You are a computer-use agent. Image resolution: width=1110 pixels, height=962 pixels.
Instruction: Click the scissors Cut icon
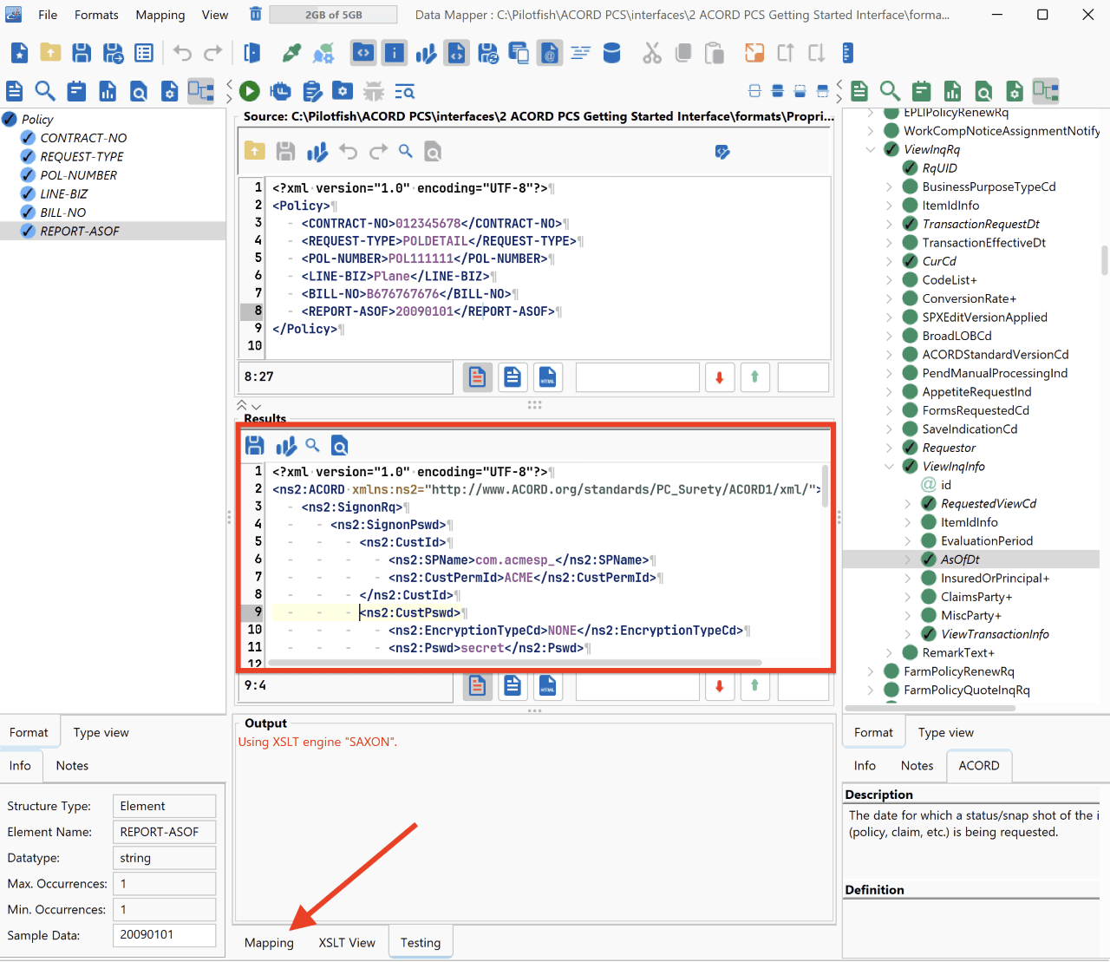pyautogui.click(x=652, y=54)
